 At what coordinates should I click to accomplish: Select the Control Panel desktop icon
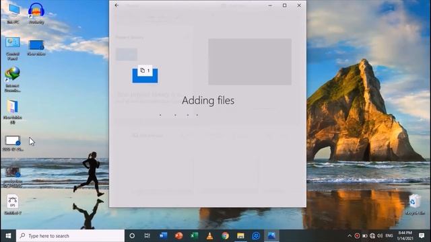[13, 48]
